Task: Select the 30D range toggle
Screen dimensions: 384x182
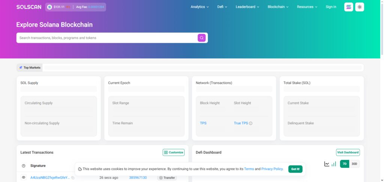Action: [x=354, y=164]
